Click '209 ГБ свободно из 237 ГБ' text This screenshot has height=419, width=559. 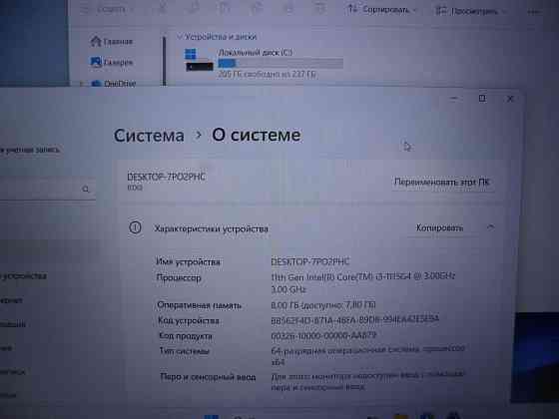pyautogui.click(x=267, y=75)
